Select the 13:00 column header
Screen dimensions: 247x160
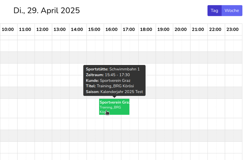point(60,29)
